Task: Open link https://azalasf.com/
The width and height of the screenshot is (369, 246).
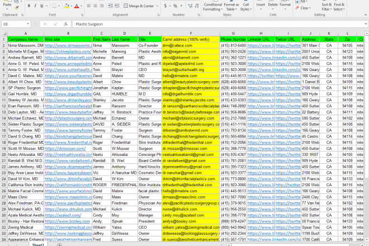Action: click(x=63, y=215)
